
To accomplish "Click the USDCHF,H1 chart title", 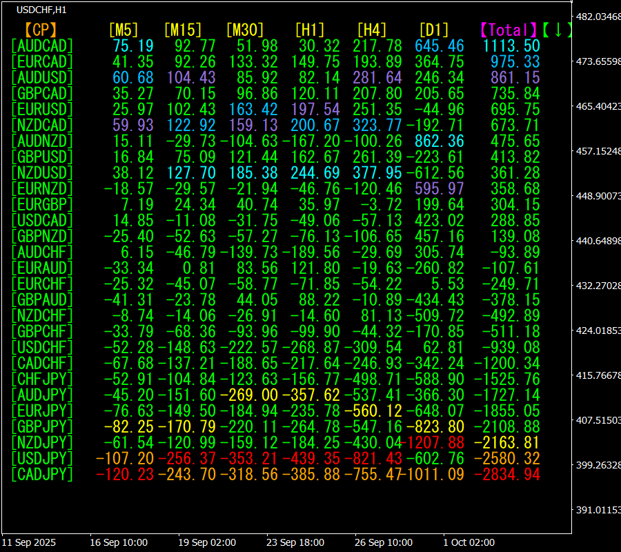I will 41,9.
